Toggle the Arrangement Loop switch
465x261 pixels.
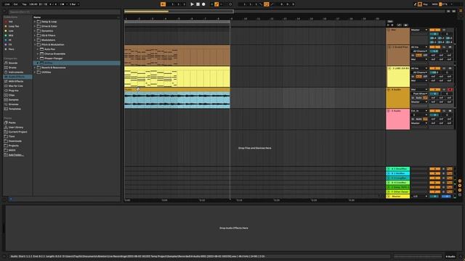pyautogui.click(x=266, y=4)
